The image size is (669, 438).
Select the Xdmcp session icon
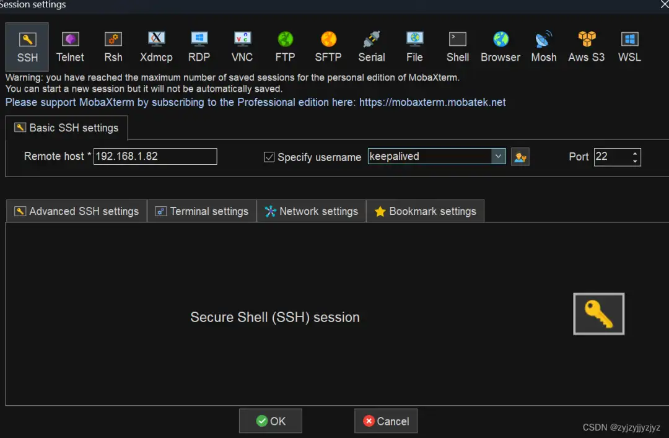click(156, 47)
